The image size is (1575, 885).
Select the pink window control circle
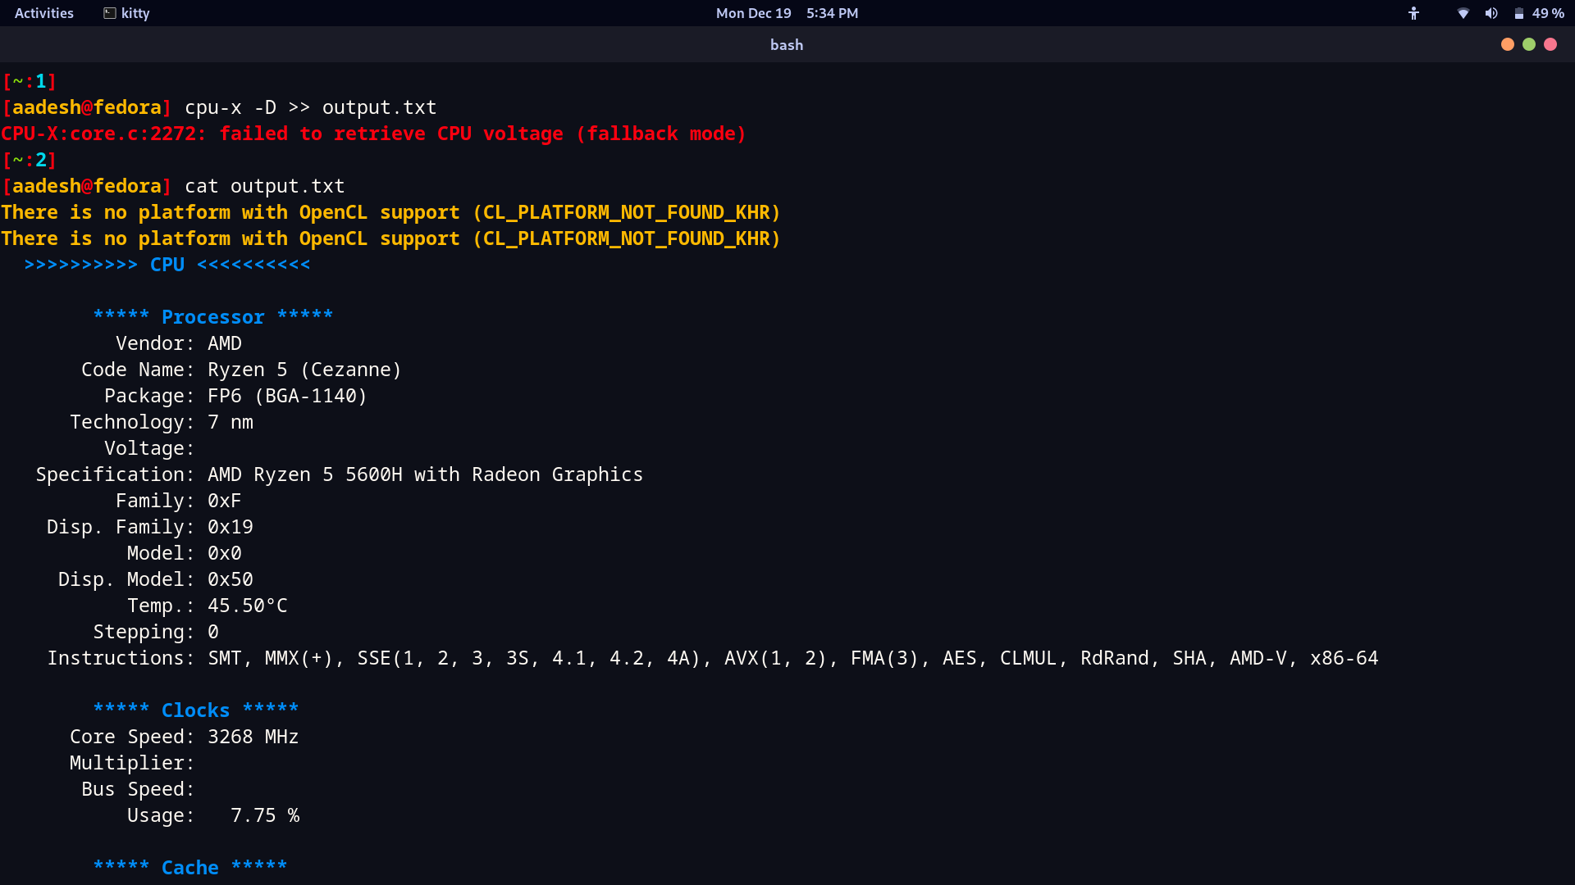1551,44
